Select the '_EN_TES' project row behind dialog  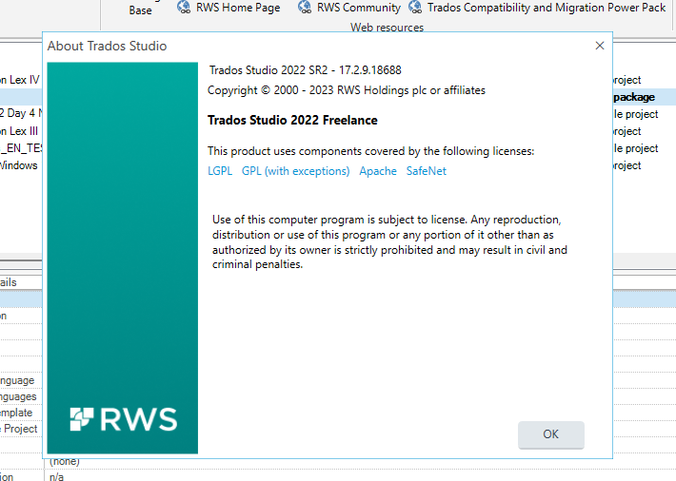tap(21, 148)
